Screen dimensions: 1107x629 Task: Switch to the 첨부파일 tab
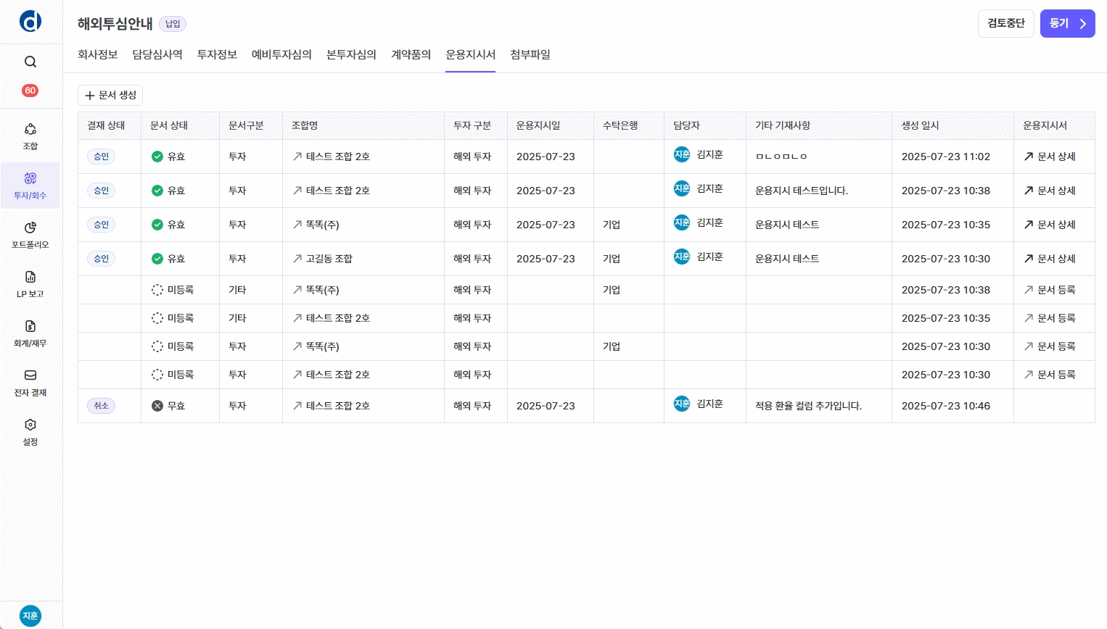[x=530, y=54]
